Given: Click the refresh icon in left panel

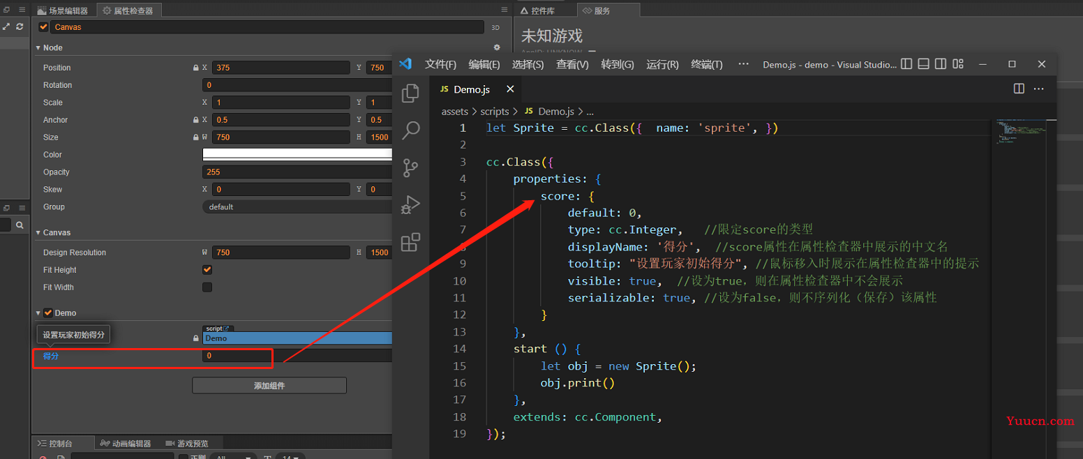Looking at the screenshot, I should (x=20, y=27).
